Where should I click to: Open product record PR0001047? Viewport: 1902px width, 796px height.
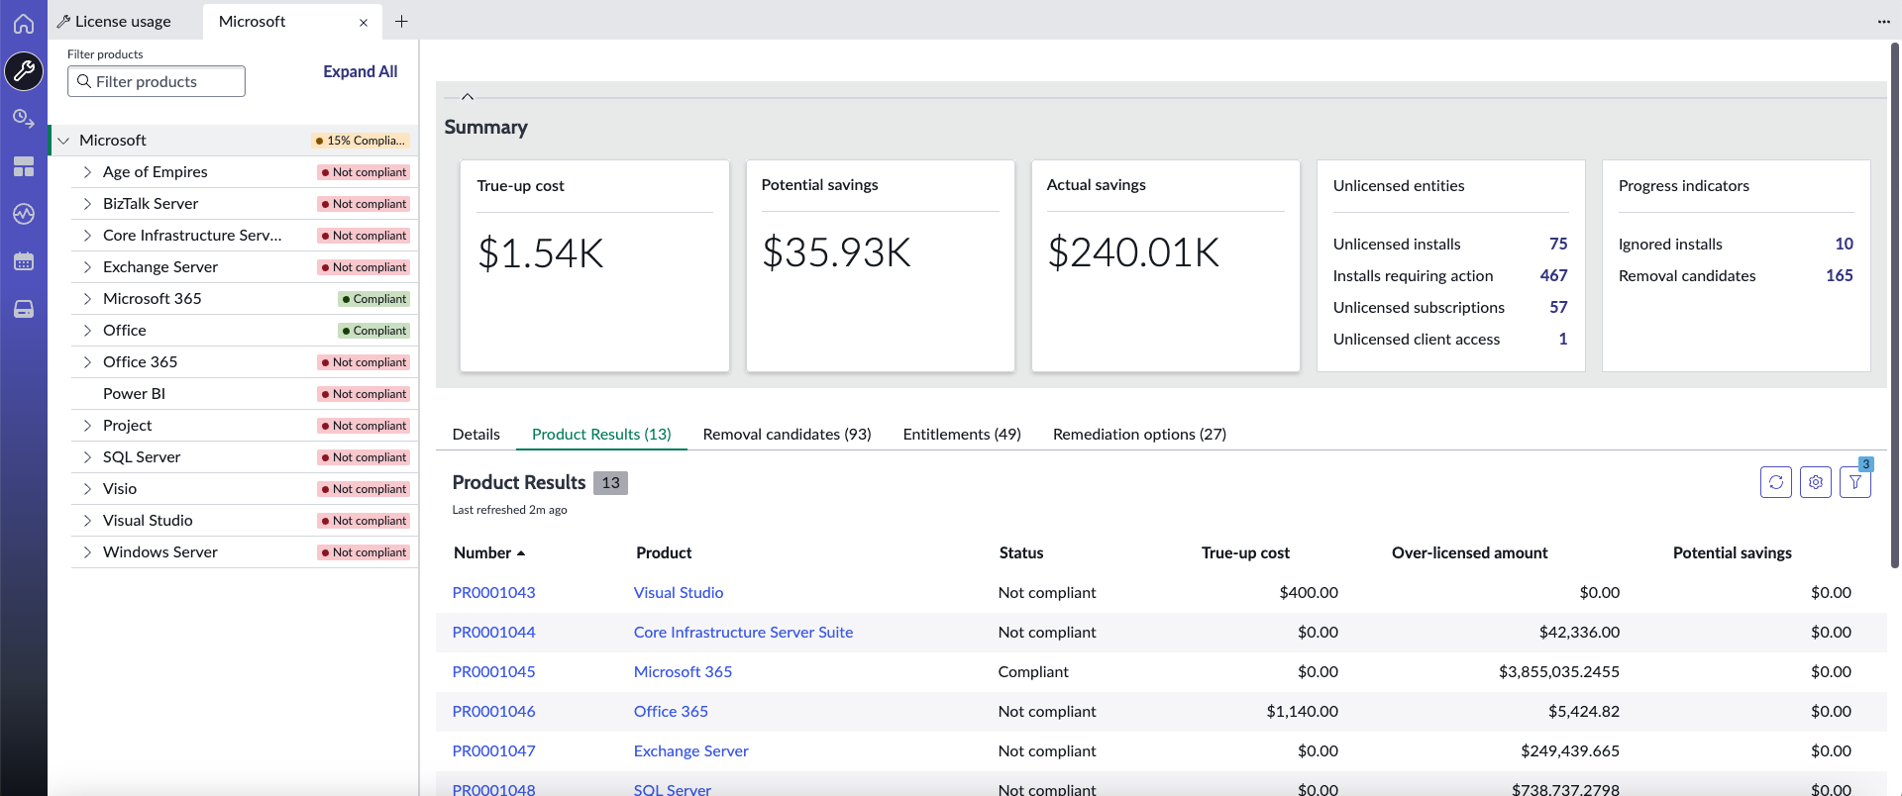493,750
